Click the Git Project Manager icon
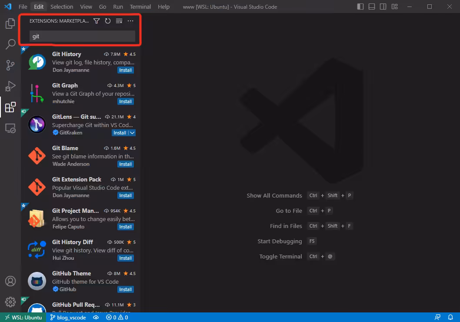The image size is (460, 322). coord(37,218)
